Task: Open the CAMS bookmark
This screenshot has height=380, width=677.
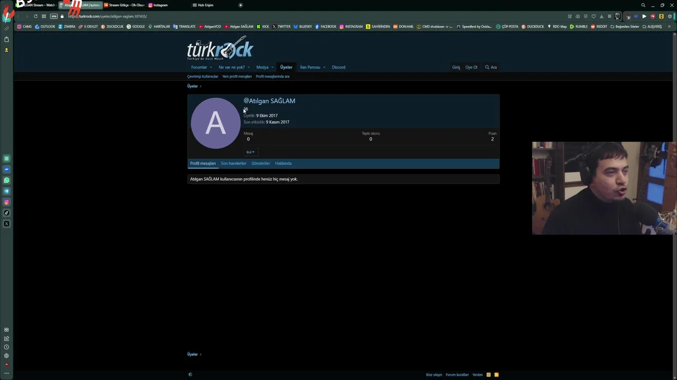Action: [x=24, y=26]
